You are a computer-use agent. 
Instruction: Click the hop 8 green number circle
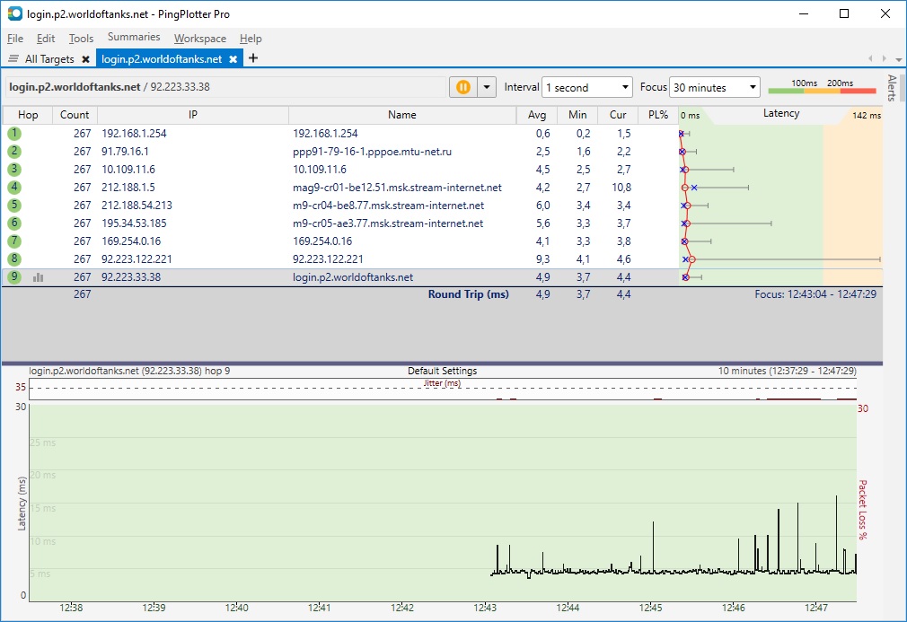point(14,259)
